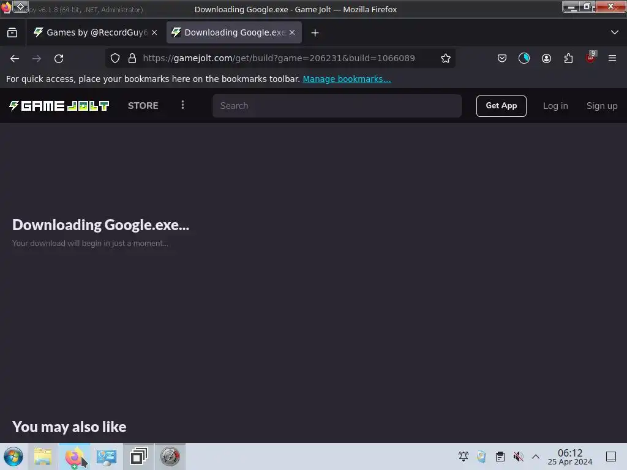
Task: Open the blue circular extension icon
Action: coord(524,58)
